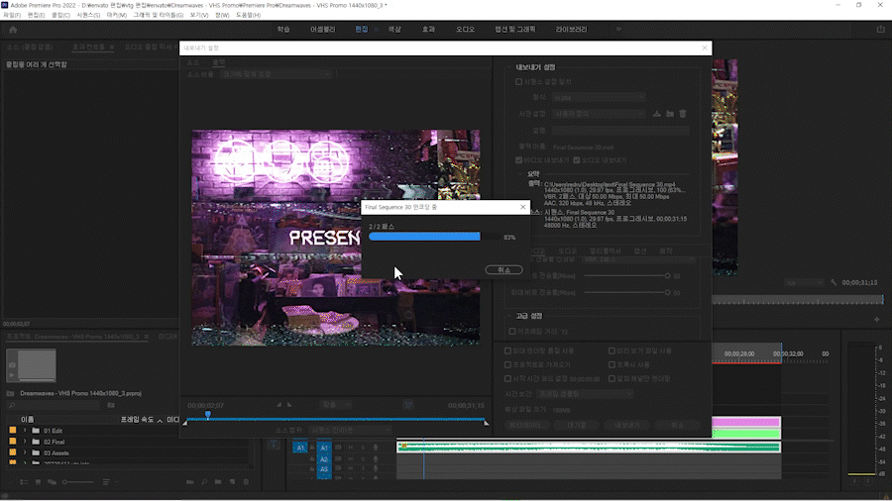The width and height of the screenshot is (892, 501).
Task: Adjust the target bitrate slider
Action: [x=667, y=276]
